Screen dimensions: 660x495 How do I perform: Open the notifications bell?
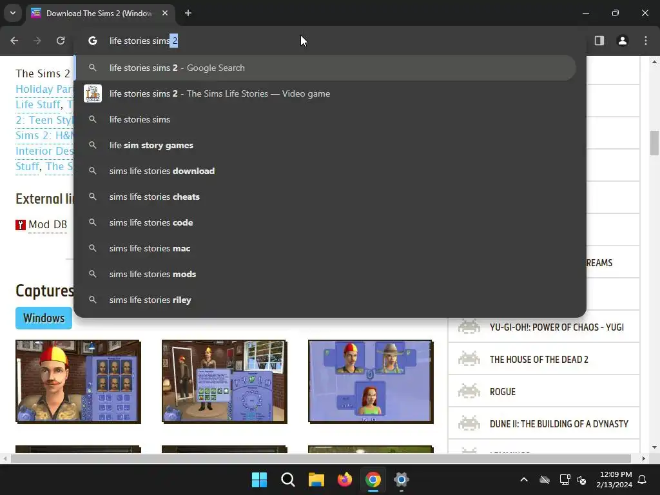[x=643, y=480]
